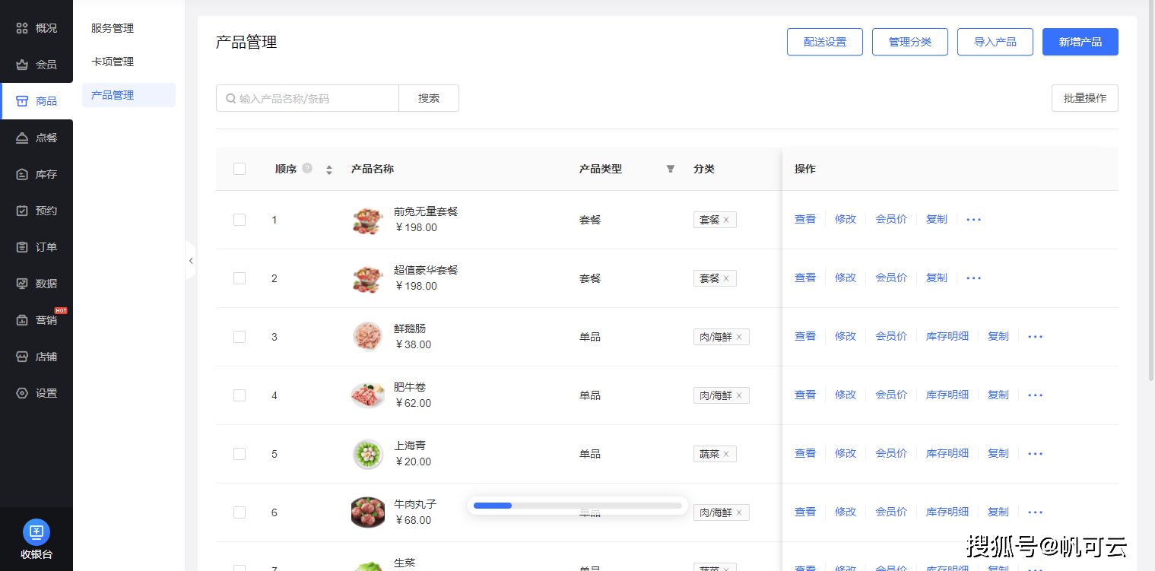Click the 导入产品 button
This screenshot has height=571, width=1155.
[x=995, y=42]
